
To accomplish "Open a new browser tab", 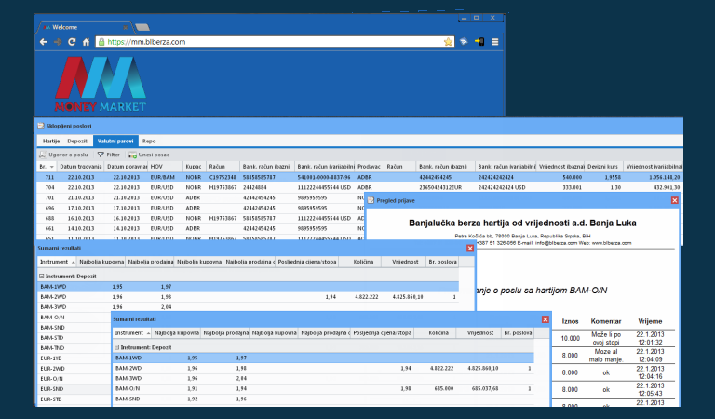I will pos(142,27).
